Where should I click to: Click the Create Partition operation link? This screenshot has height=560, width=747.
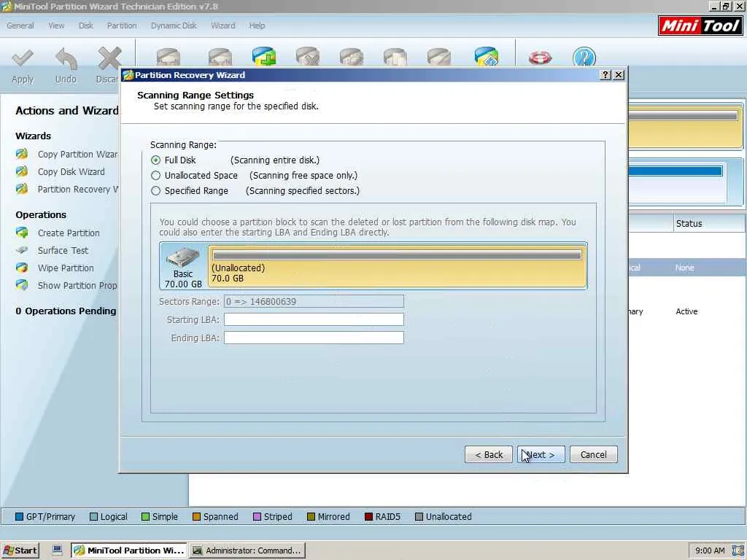(x=69, y=233)
